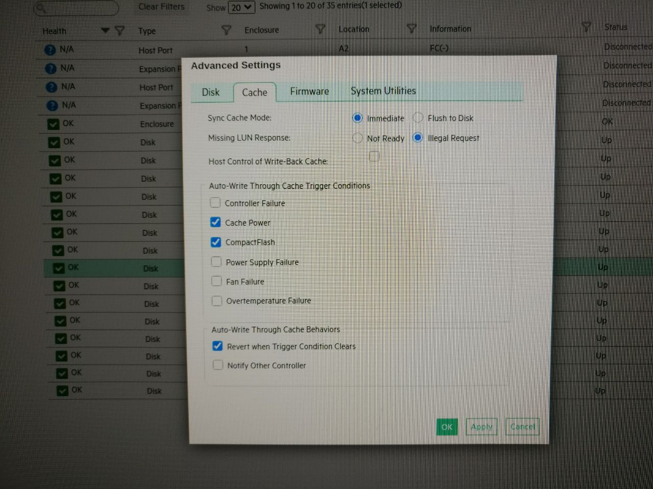Enable Controller Failure trigger checkbox
The height and width of the screenshot is (489, 653).
215,203
